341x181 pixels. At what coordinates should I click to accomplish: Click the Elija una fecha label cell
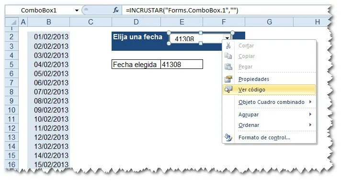point(137,37)
